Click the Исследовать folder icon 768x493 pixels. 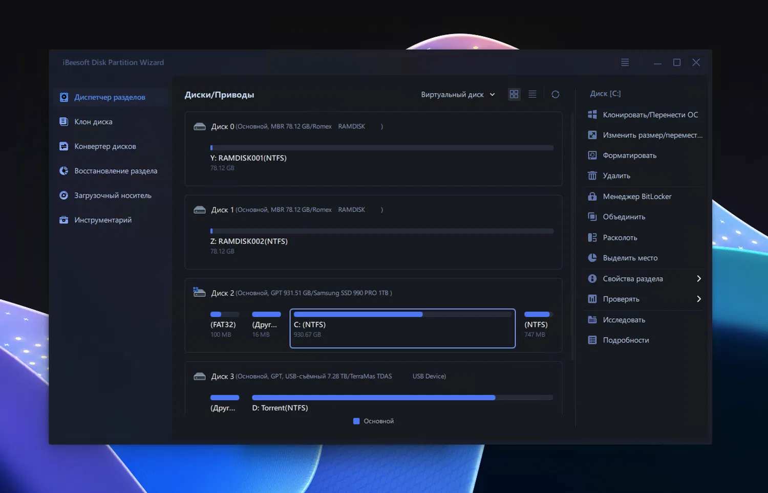pos(592,320)
